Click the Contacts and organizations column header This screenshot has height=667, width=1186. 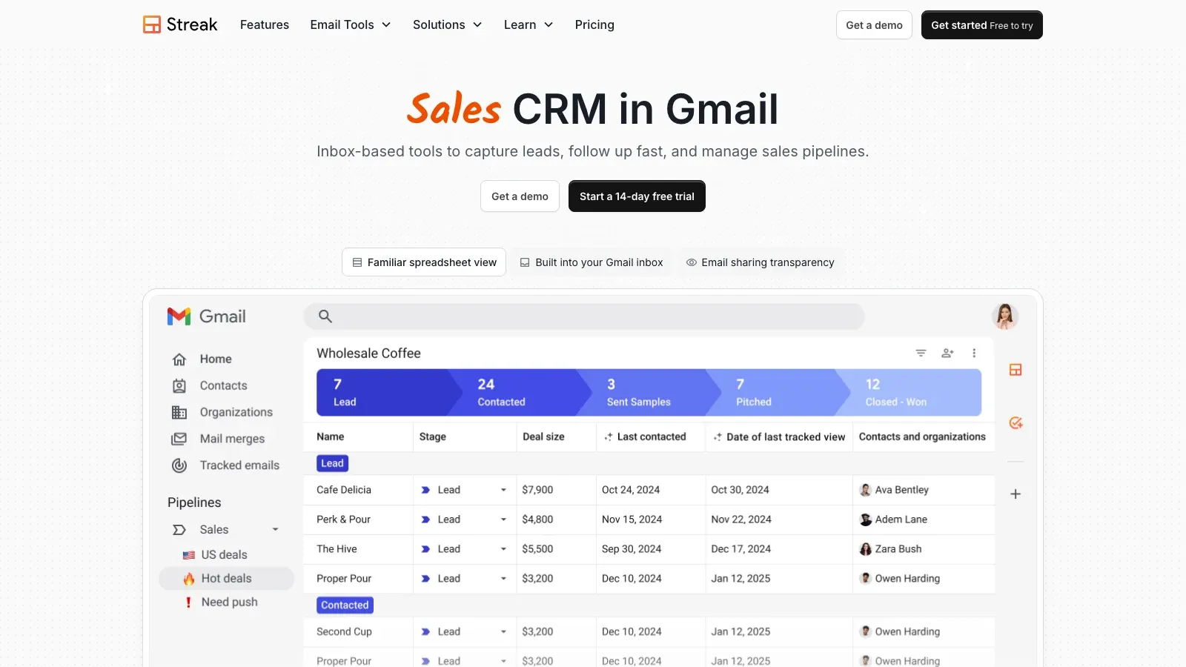pos(922,437)
